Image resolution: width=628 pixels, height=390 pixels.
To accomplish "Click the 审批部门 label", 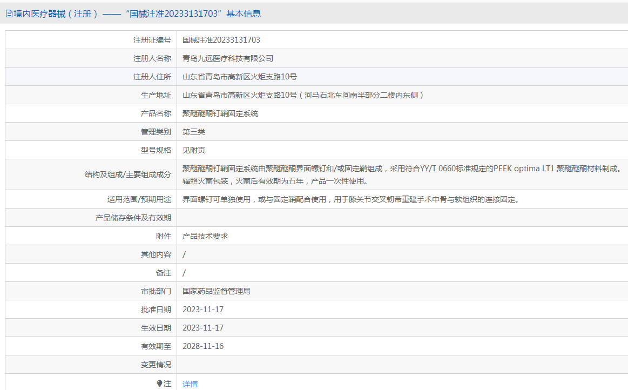I will [156, 291].
